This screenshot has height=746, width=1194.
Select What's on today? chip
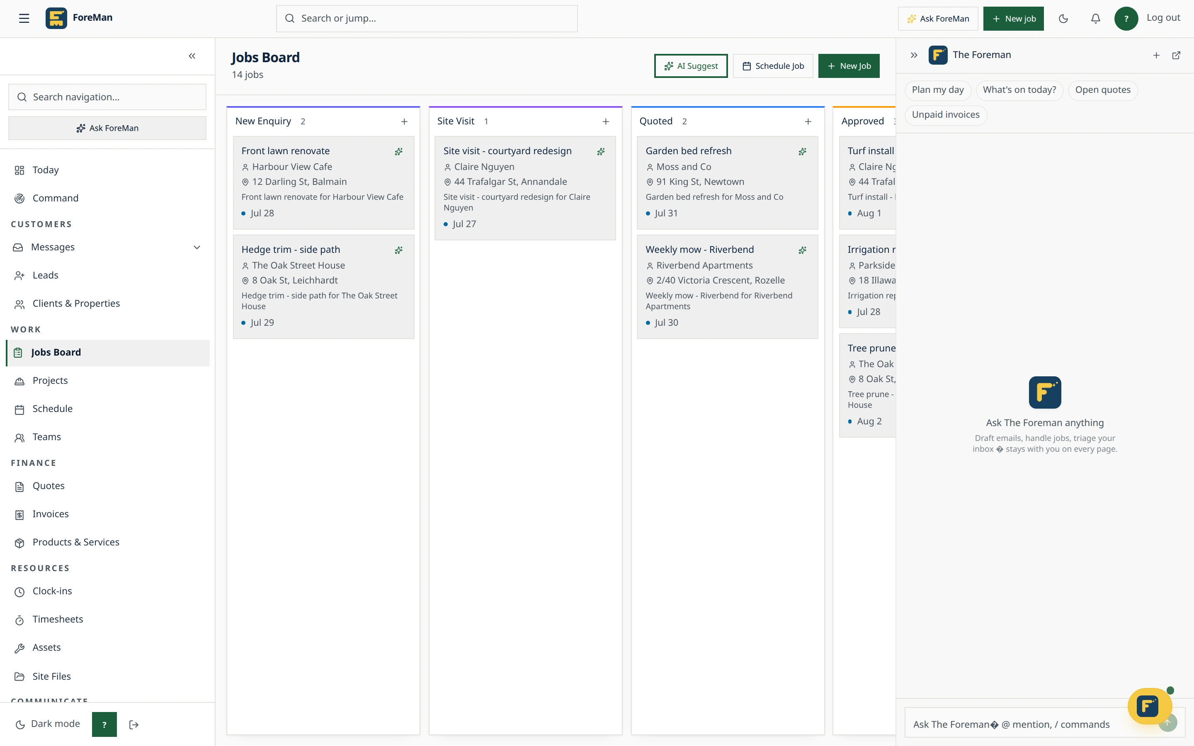click(1019, 90)
